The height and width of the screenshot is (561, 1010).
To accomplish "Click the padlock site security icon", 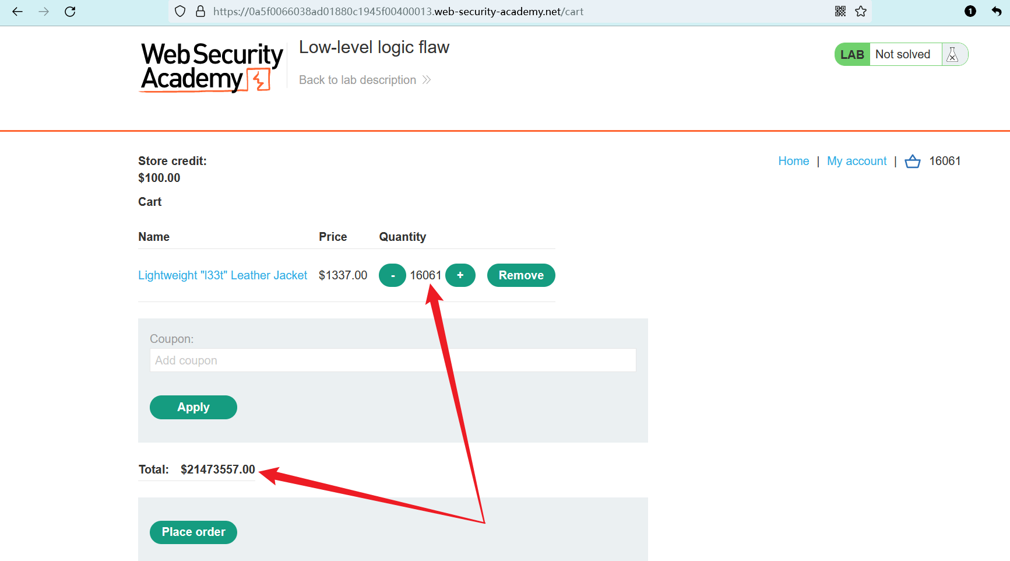I will pos(200,12).
